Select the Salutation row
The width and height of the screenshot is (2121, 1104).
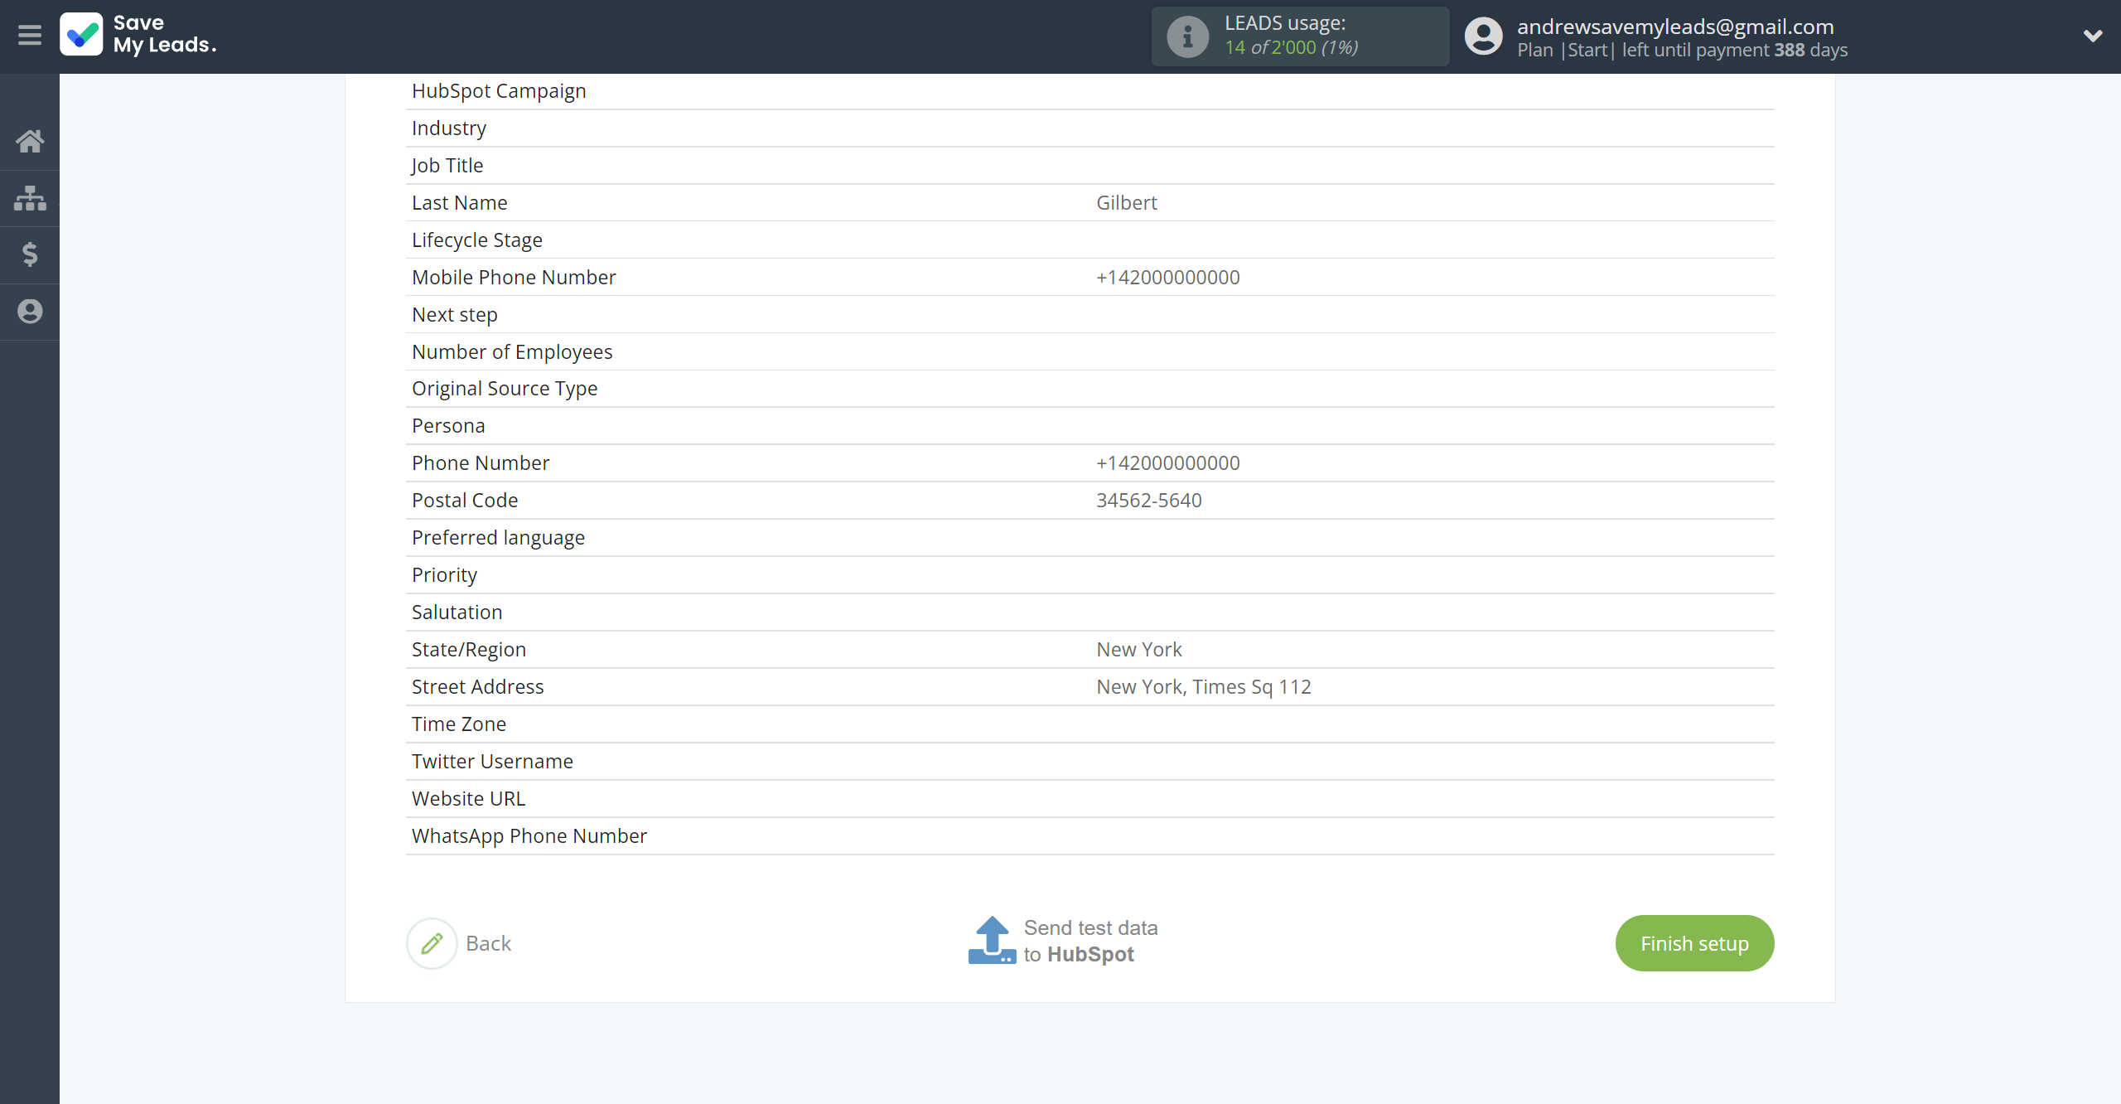pos(1089,613)
